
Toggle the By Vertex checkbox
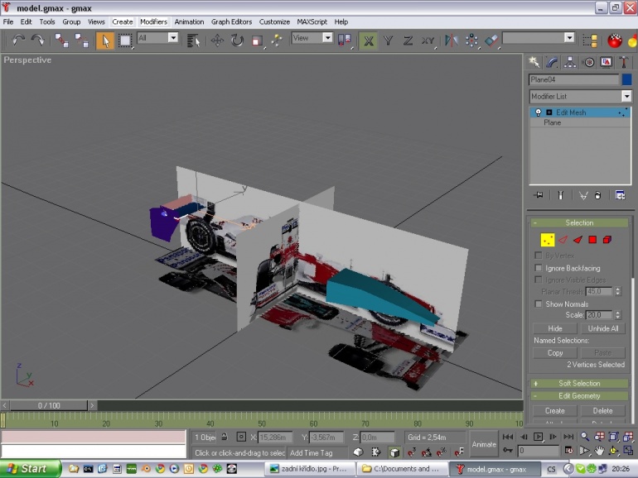point(539,256)
